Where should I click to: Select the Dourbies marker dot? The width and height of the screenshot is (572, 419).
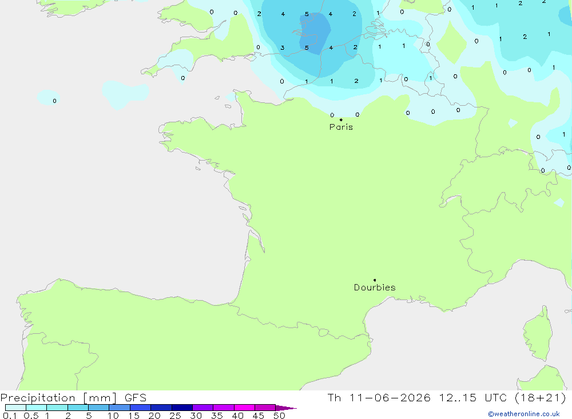375,280
